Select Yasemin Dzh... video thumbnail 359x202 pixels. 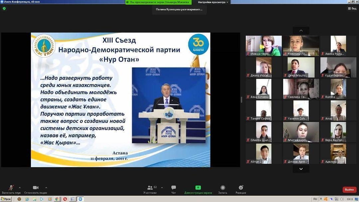click(x=301, y=111)
